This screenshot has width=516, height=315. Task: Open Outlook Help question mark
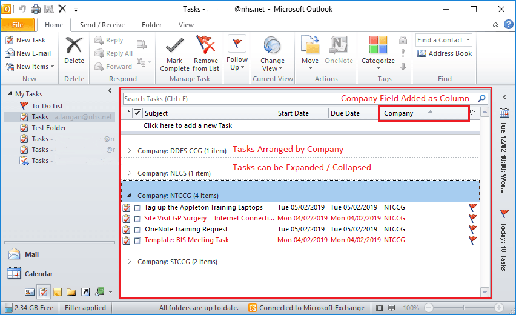point(509,24)
